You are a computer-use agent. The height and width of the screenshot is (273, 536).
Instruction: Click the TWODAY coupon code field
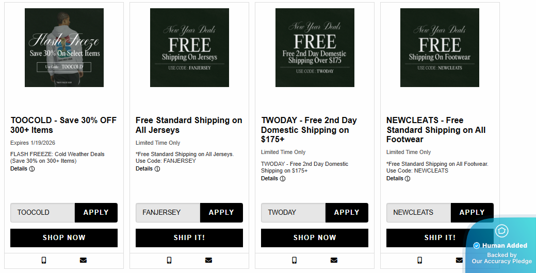293,212
